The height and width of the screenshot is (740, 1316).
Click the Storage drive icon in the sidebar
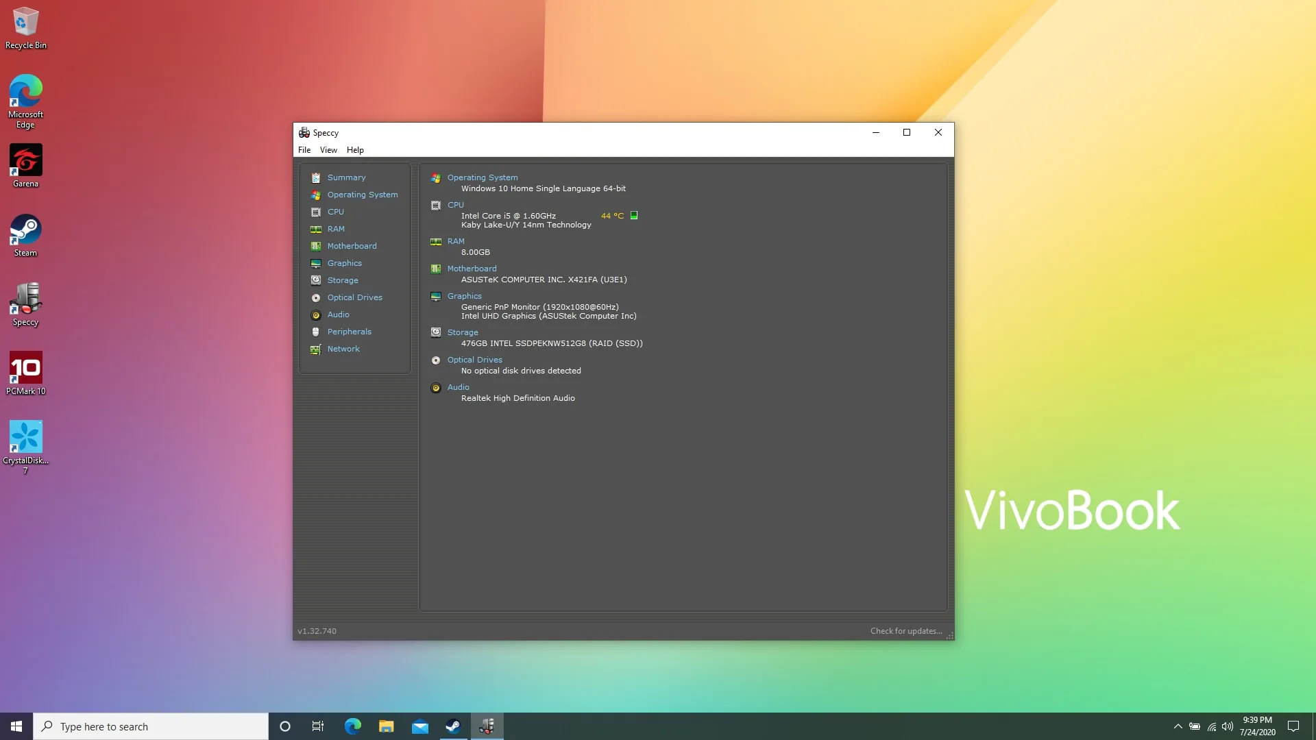click(x=316, y=280)
